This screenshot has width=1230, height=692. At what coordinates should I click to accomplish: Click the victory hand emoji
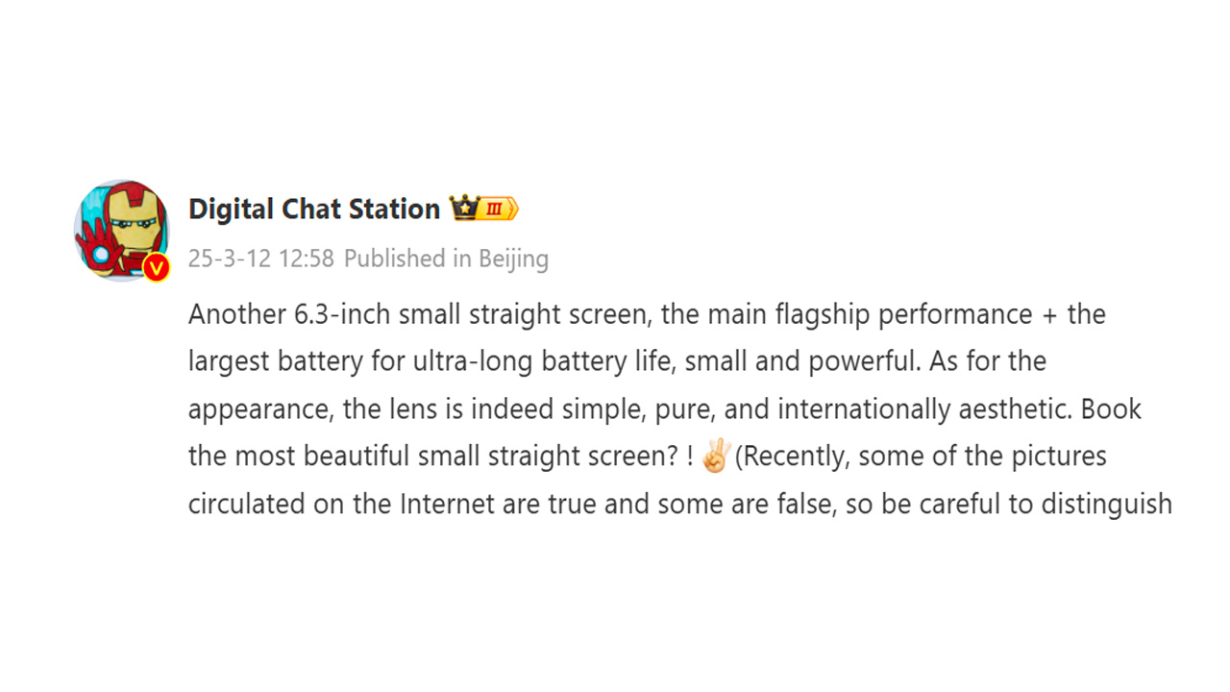(716, 456)
